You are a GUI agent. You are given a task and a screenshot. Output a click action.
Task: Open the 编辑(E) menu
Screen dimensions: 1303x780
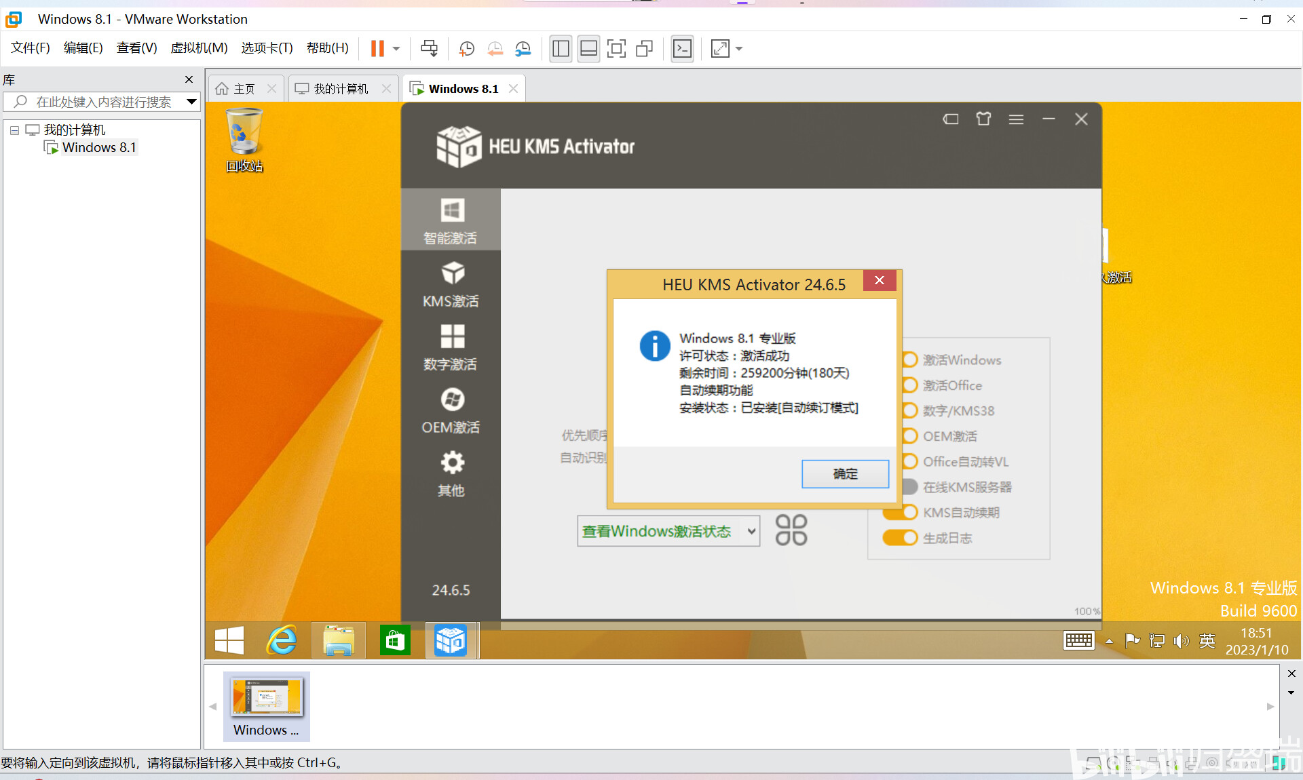[83, 47]
